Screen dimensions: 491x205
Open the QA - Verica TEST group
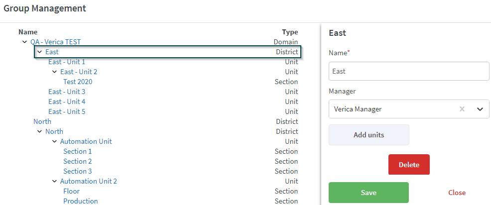pyautogui.click(x=55, y=42)
